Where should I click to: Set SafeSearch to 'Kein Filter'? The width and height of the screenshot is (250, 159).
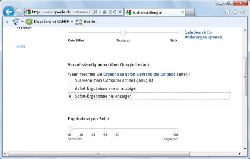pos(76,41)
